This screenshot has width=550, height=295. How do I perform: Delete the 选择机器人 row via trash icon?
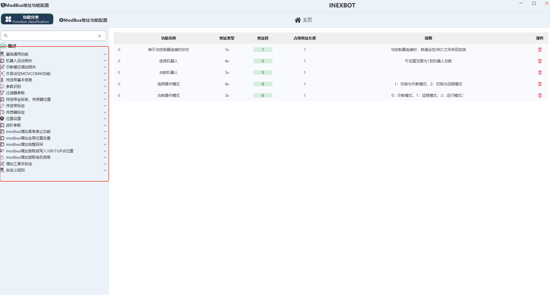pos(540,61)
